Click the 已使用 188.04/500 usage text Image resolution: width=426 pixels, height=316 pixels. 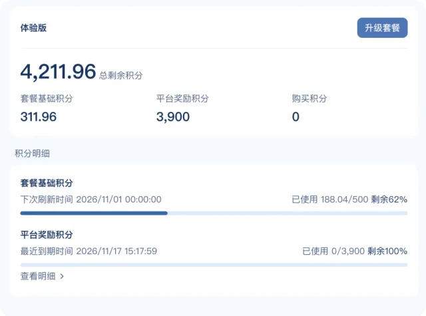click(330, 200)
